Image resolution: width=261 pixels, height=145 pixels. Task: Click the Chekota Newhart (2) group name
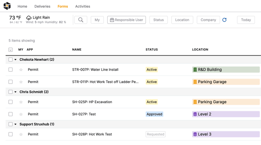pyautogui.click(x=37, y=60)
